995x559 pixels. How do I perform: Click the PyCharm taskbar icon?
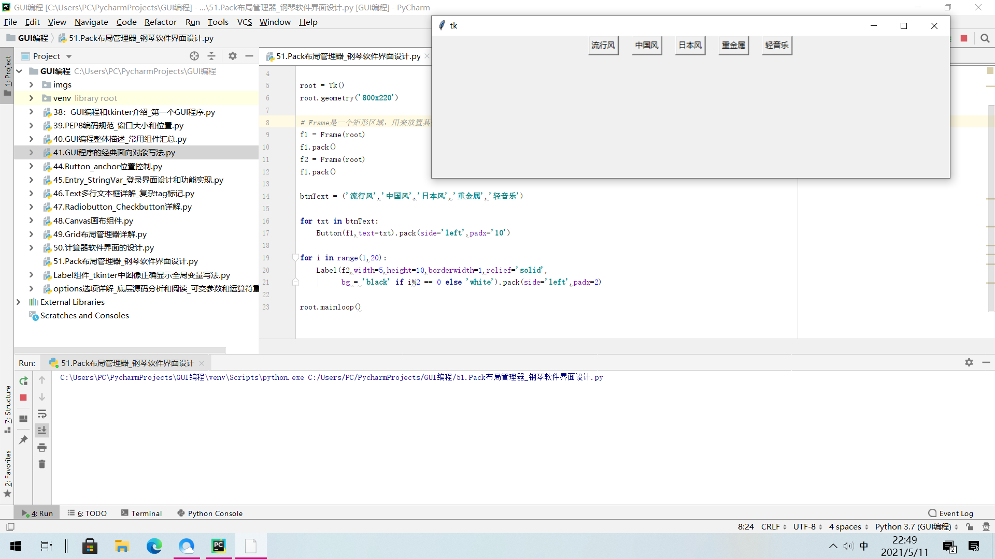click(x=219, y=546)
